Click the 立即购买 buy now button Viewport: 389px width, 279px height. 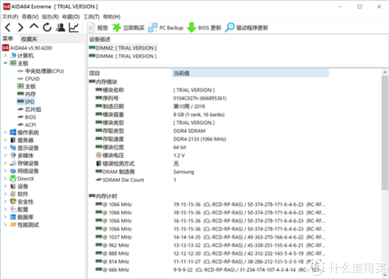pyautogui.click(x=128, y=27)
